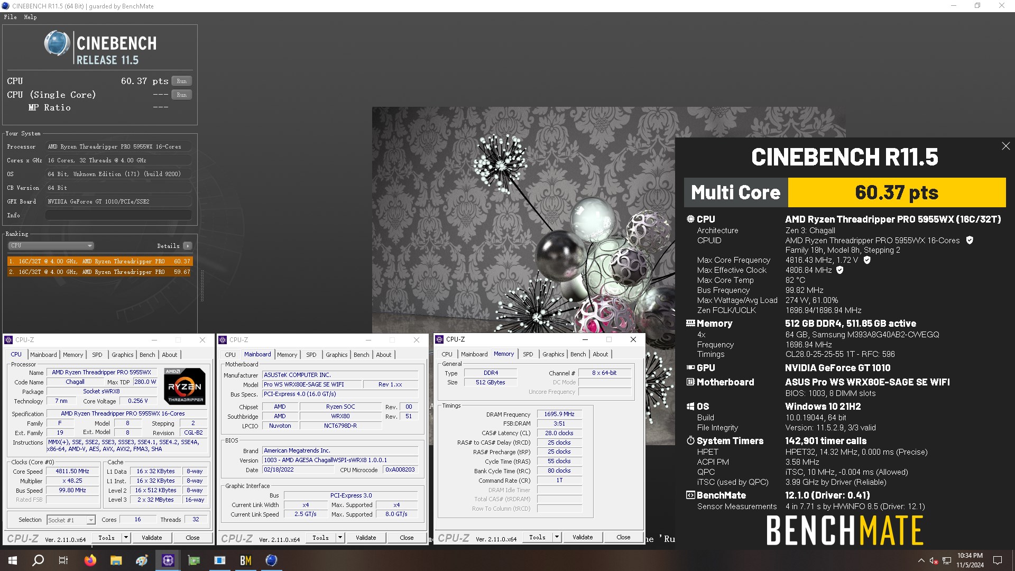Open Windows taskbar search
This screenshot has width=1015, height=571.
coord(38,560)
